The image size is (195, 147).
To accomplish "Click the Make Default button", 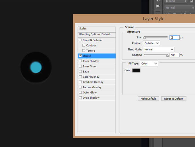I will tap(148, 99).
